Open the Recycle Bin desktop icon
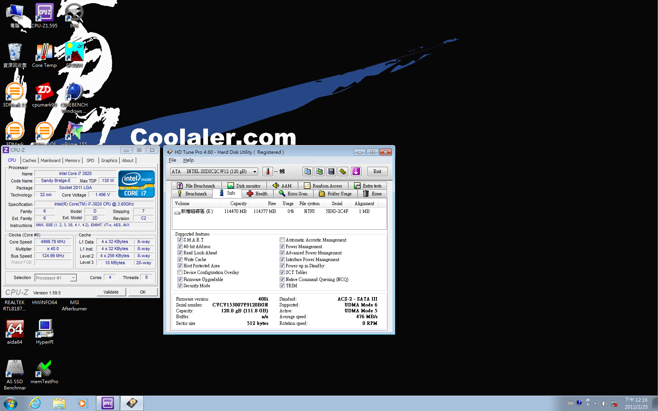The image size is (658, 411). (x=15, y=56)
